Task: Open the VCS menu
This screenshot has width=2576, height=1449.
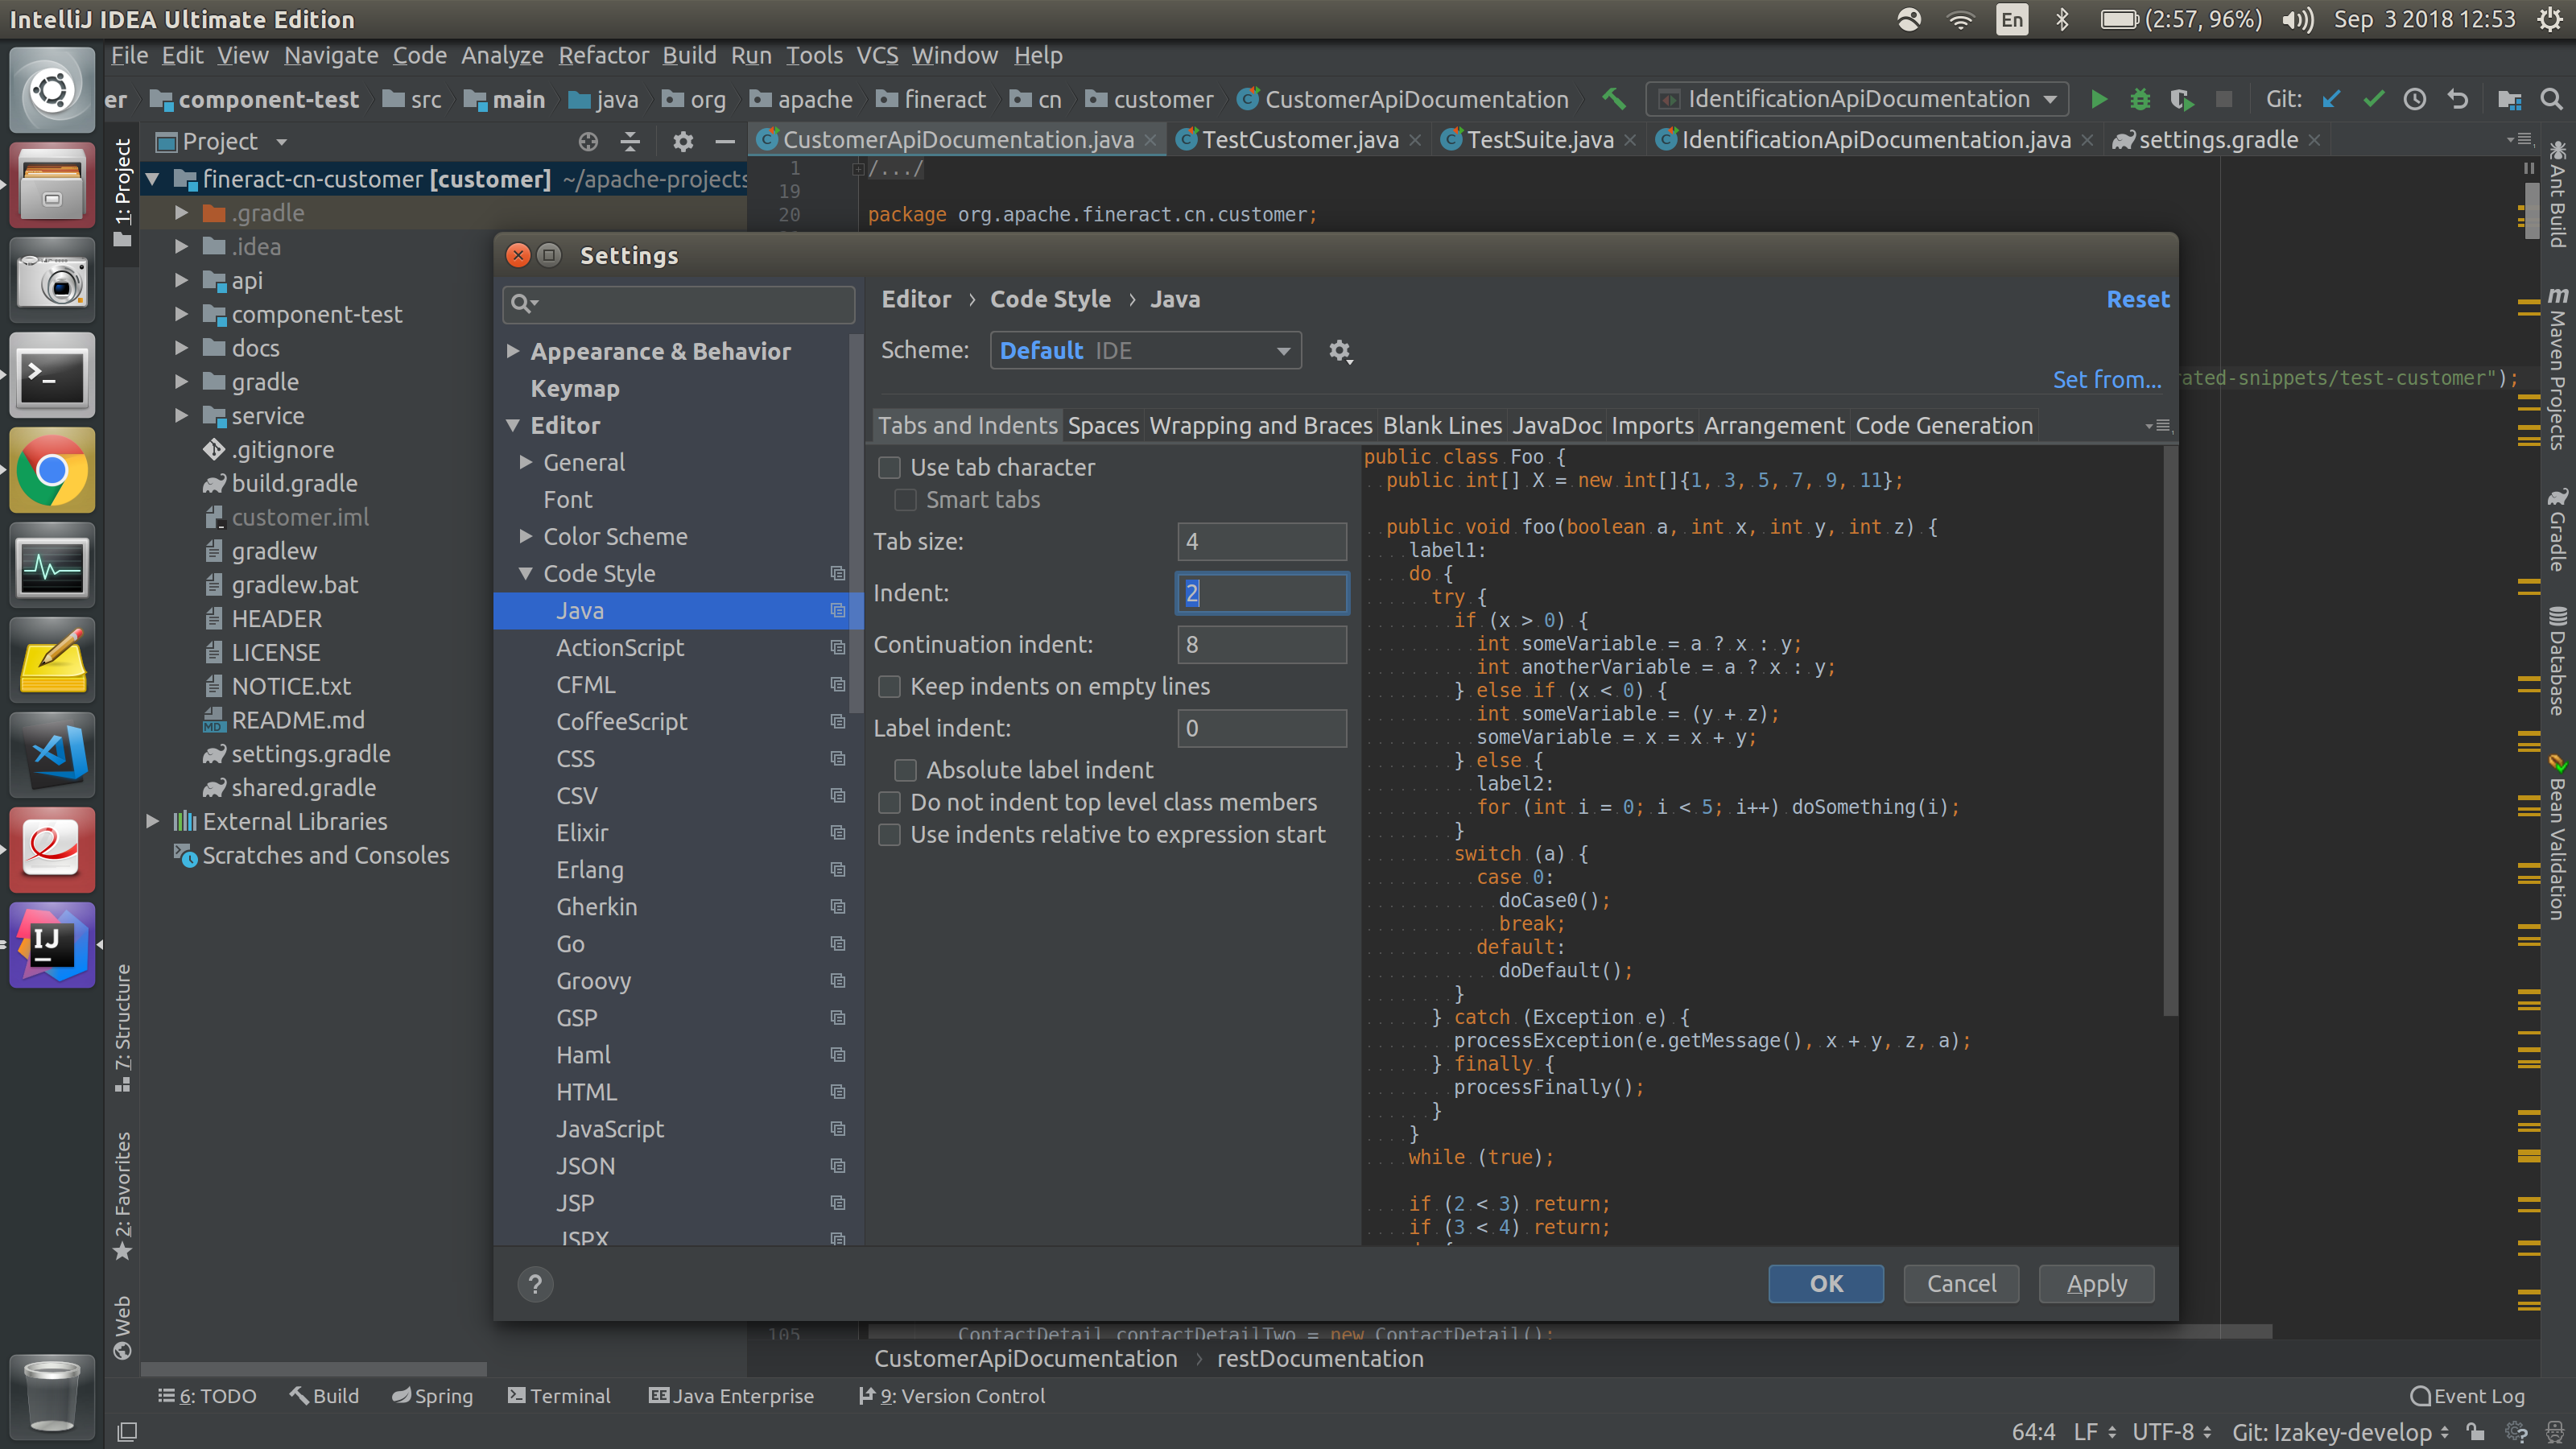Action: click(x=877, y=56)
